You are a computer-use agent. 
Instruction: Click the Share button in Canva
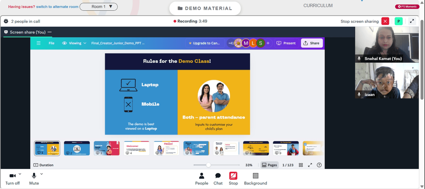click(x=312, y=43)
